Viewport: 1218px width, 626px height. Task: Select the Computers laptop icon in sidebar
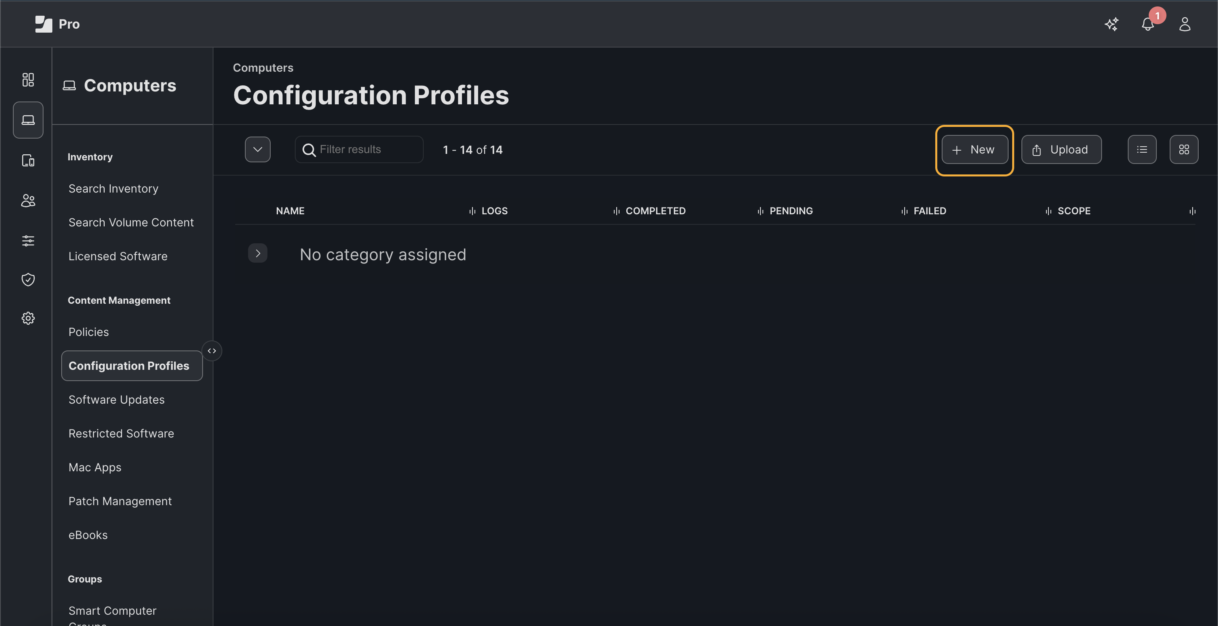pyautogui.click(x=27, y=119)
